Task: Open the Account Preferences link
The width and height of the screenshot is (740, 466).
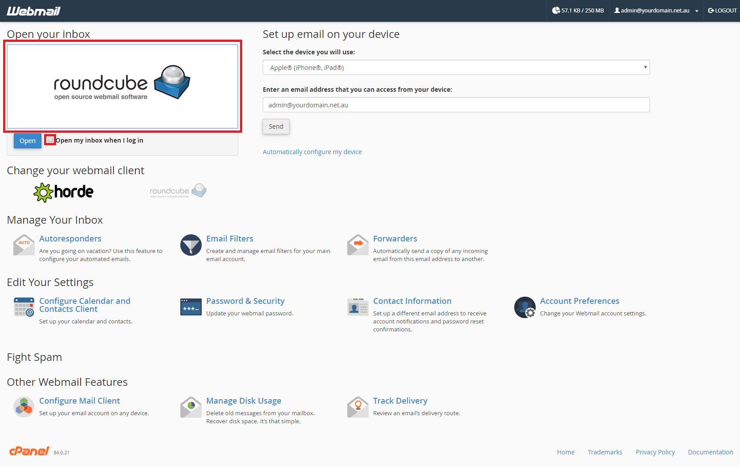Action: coord(580,301)
